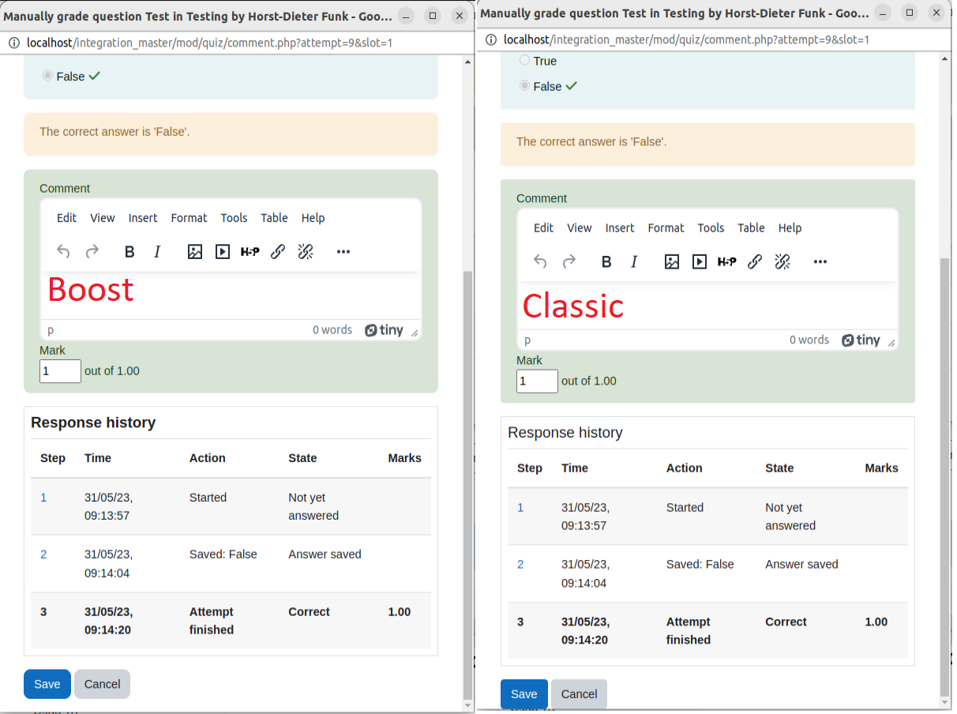
Task: Open Tools menu in Boost editor
Action: (x=234, y=218)
